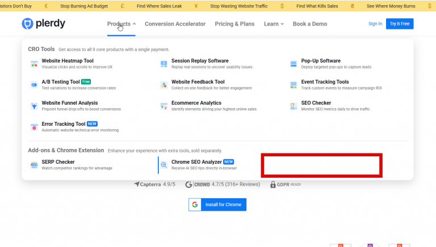Click the Error Tracking Tool bug icon
The height and width of the screenshot is (247, 436).
[x=34, y=127]
